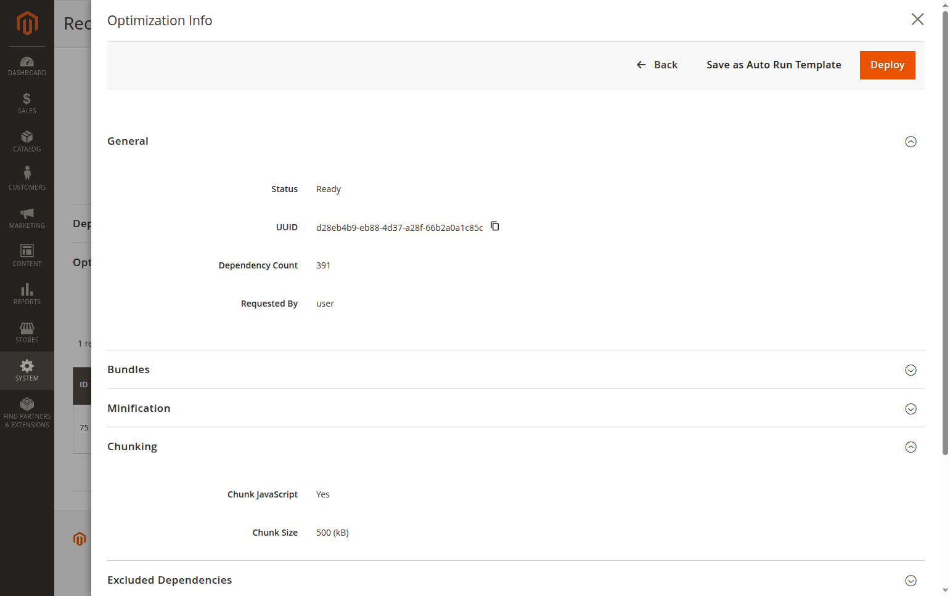Collapse the General section
Image resolution: width=950 pixels, height=596 pixels.
click(x=911, y=142)
